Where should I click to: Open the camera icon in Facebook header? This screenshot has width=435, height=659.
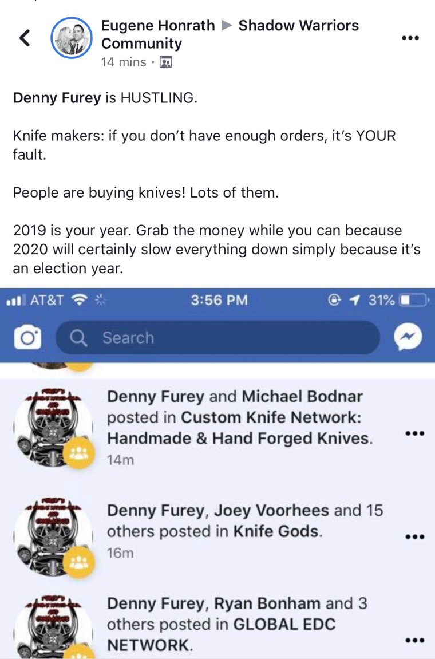tap(27, 337)
